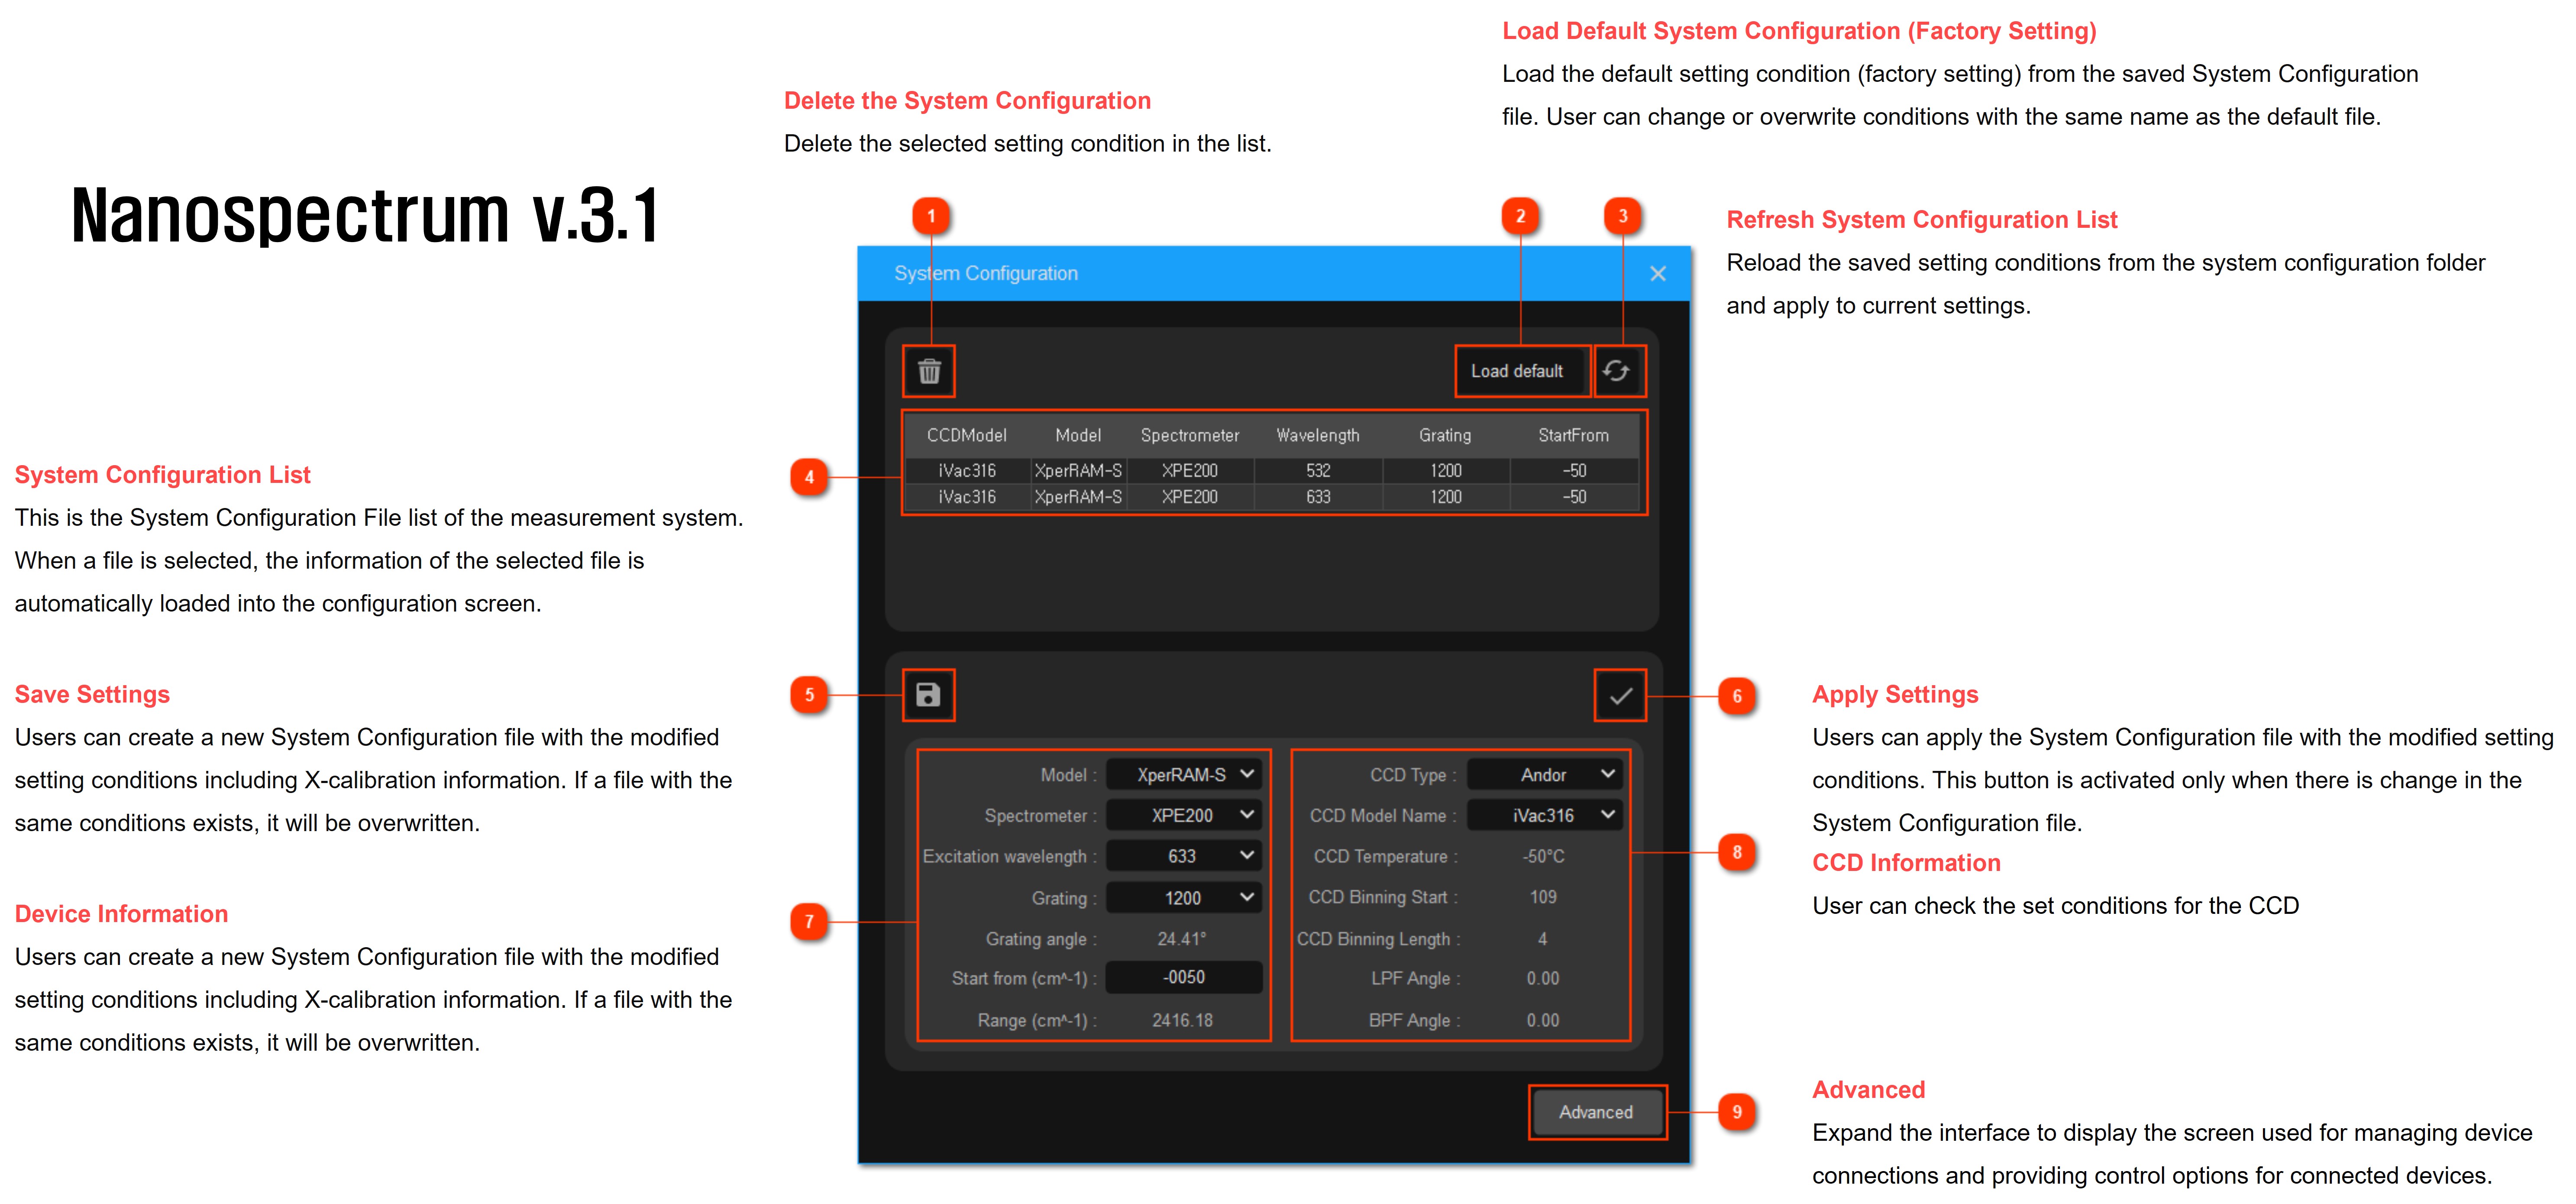Click the StartFrom column header
This screenshot has width=2576, height=1204.
tap(1573, 435)
